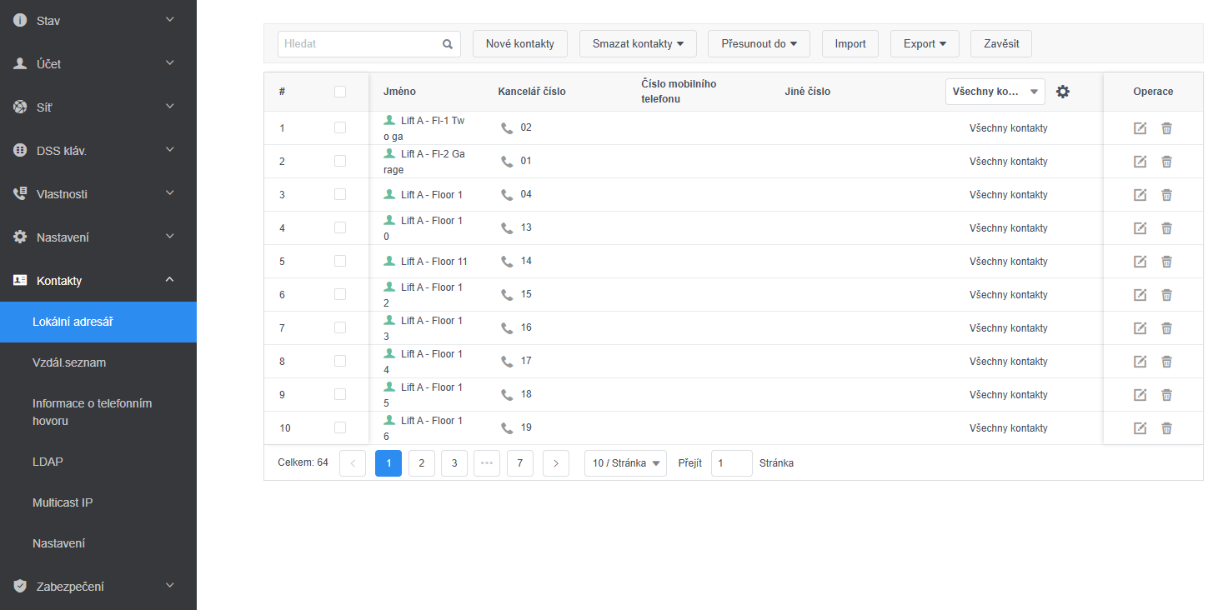Check the box for row 3

tap(340, 194)
